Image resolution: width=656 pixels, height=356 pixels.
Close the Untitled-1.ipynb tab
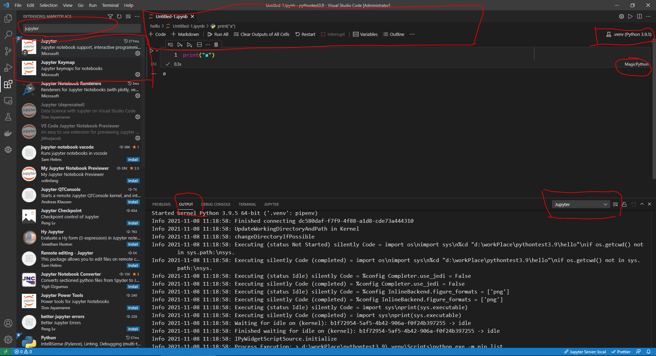(x=192, y=16)
